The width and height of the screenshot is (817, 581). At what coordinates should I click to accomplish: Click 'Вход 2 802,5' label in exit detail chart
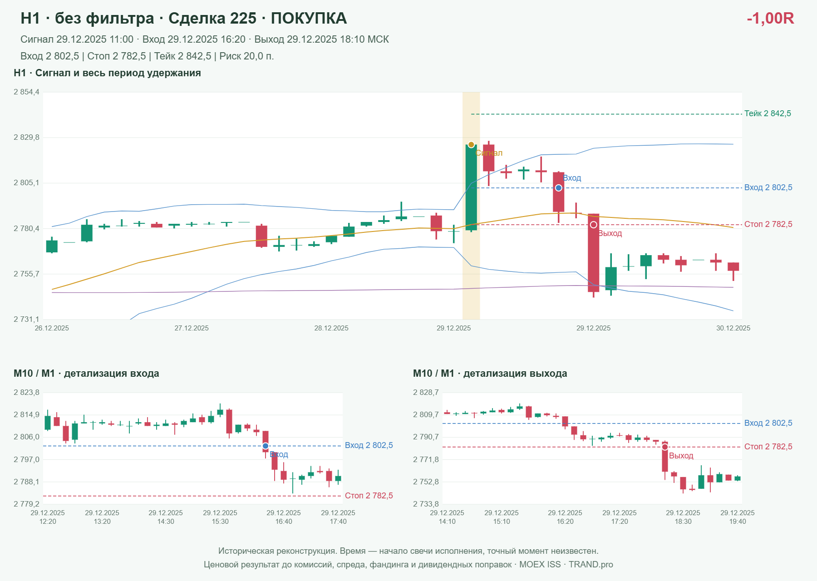(x=768, y=423)
